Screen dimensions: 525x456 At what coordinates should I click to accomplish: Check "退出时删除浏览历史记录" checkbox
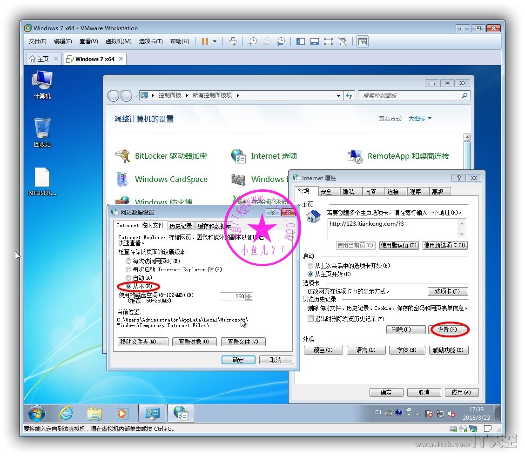pyautogui.click(x=310, y=319)
